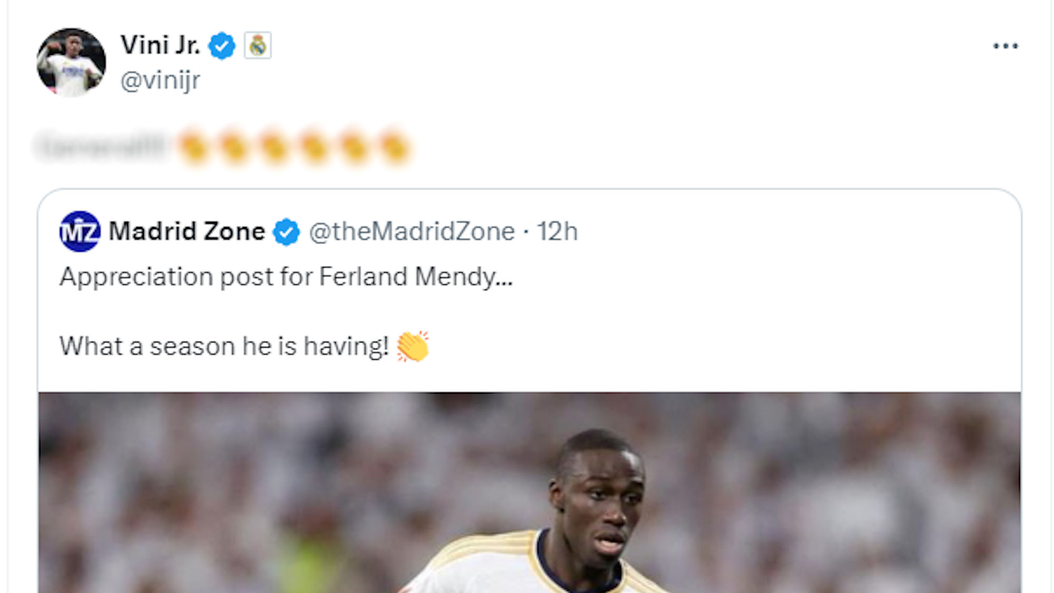Click the last blurred emoji in Vini's tweet
This screenshot has width=1054, height=593.
click(394, 147)
